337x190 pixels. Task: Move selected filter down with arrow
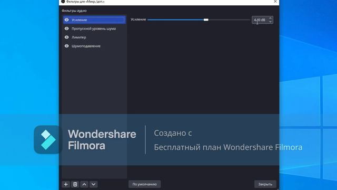94,184
